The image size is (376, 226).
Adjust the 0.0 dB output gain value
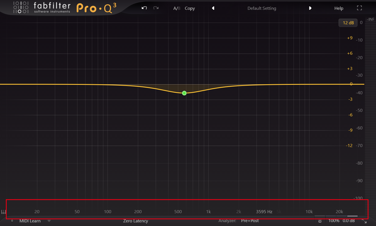point(348,221)
